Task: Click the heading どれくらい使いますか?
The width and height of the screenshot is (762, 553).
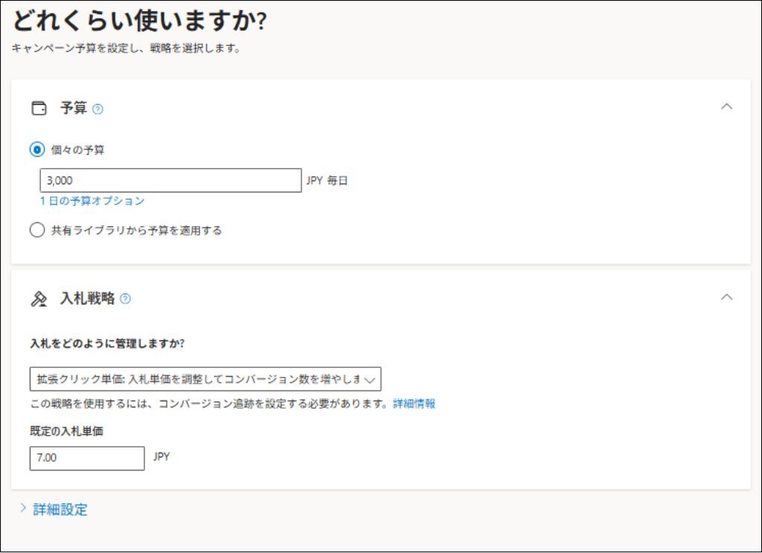Action: coord(140,21)
